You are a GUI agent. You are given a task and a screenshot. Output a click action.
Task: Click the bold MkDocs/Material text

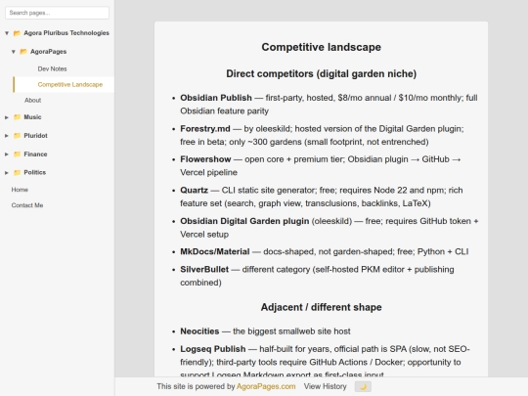215,252
